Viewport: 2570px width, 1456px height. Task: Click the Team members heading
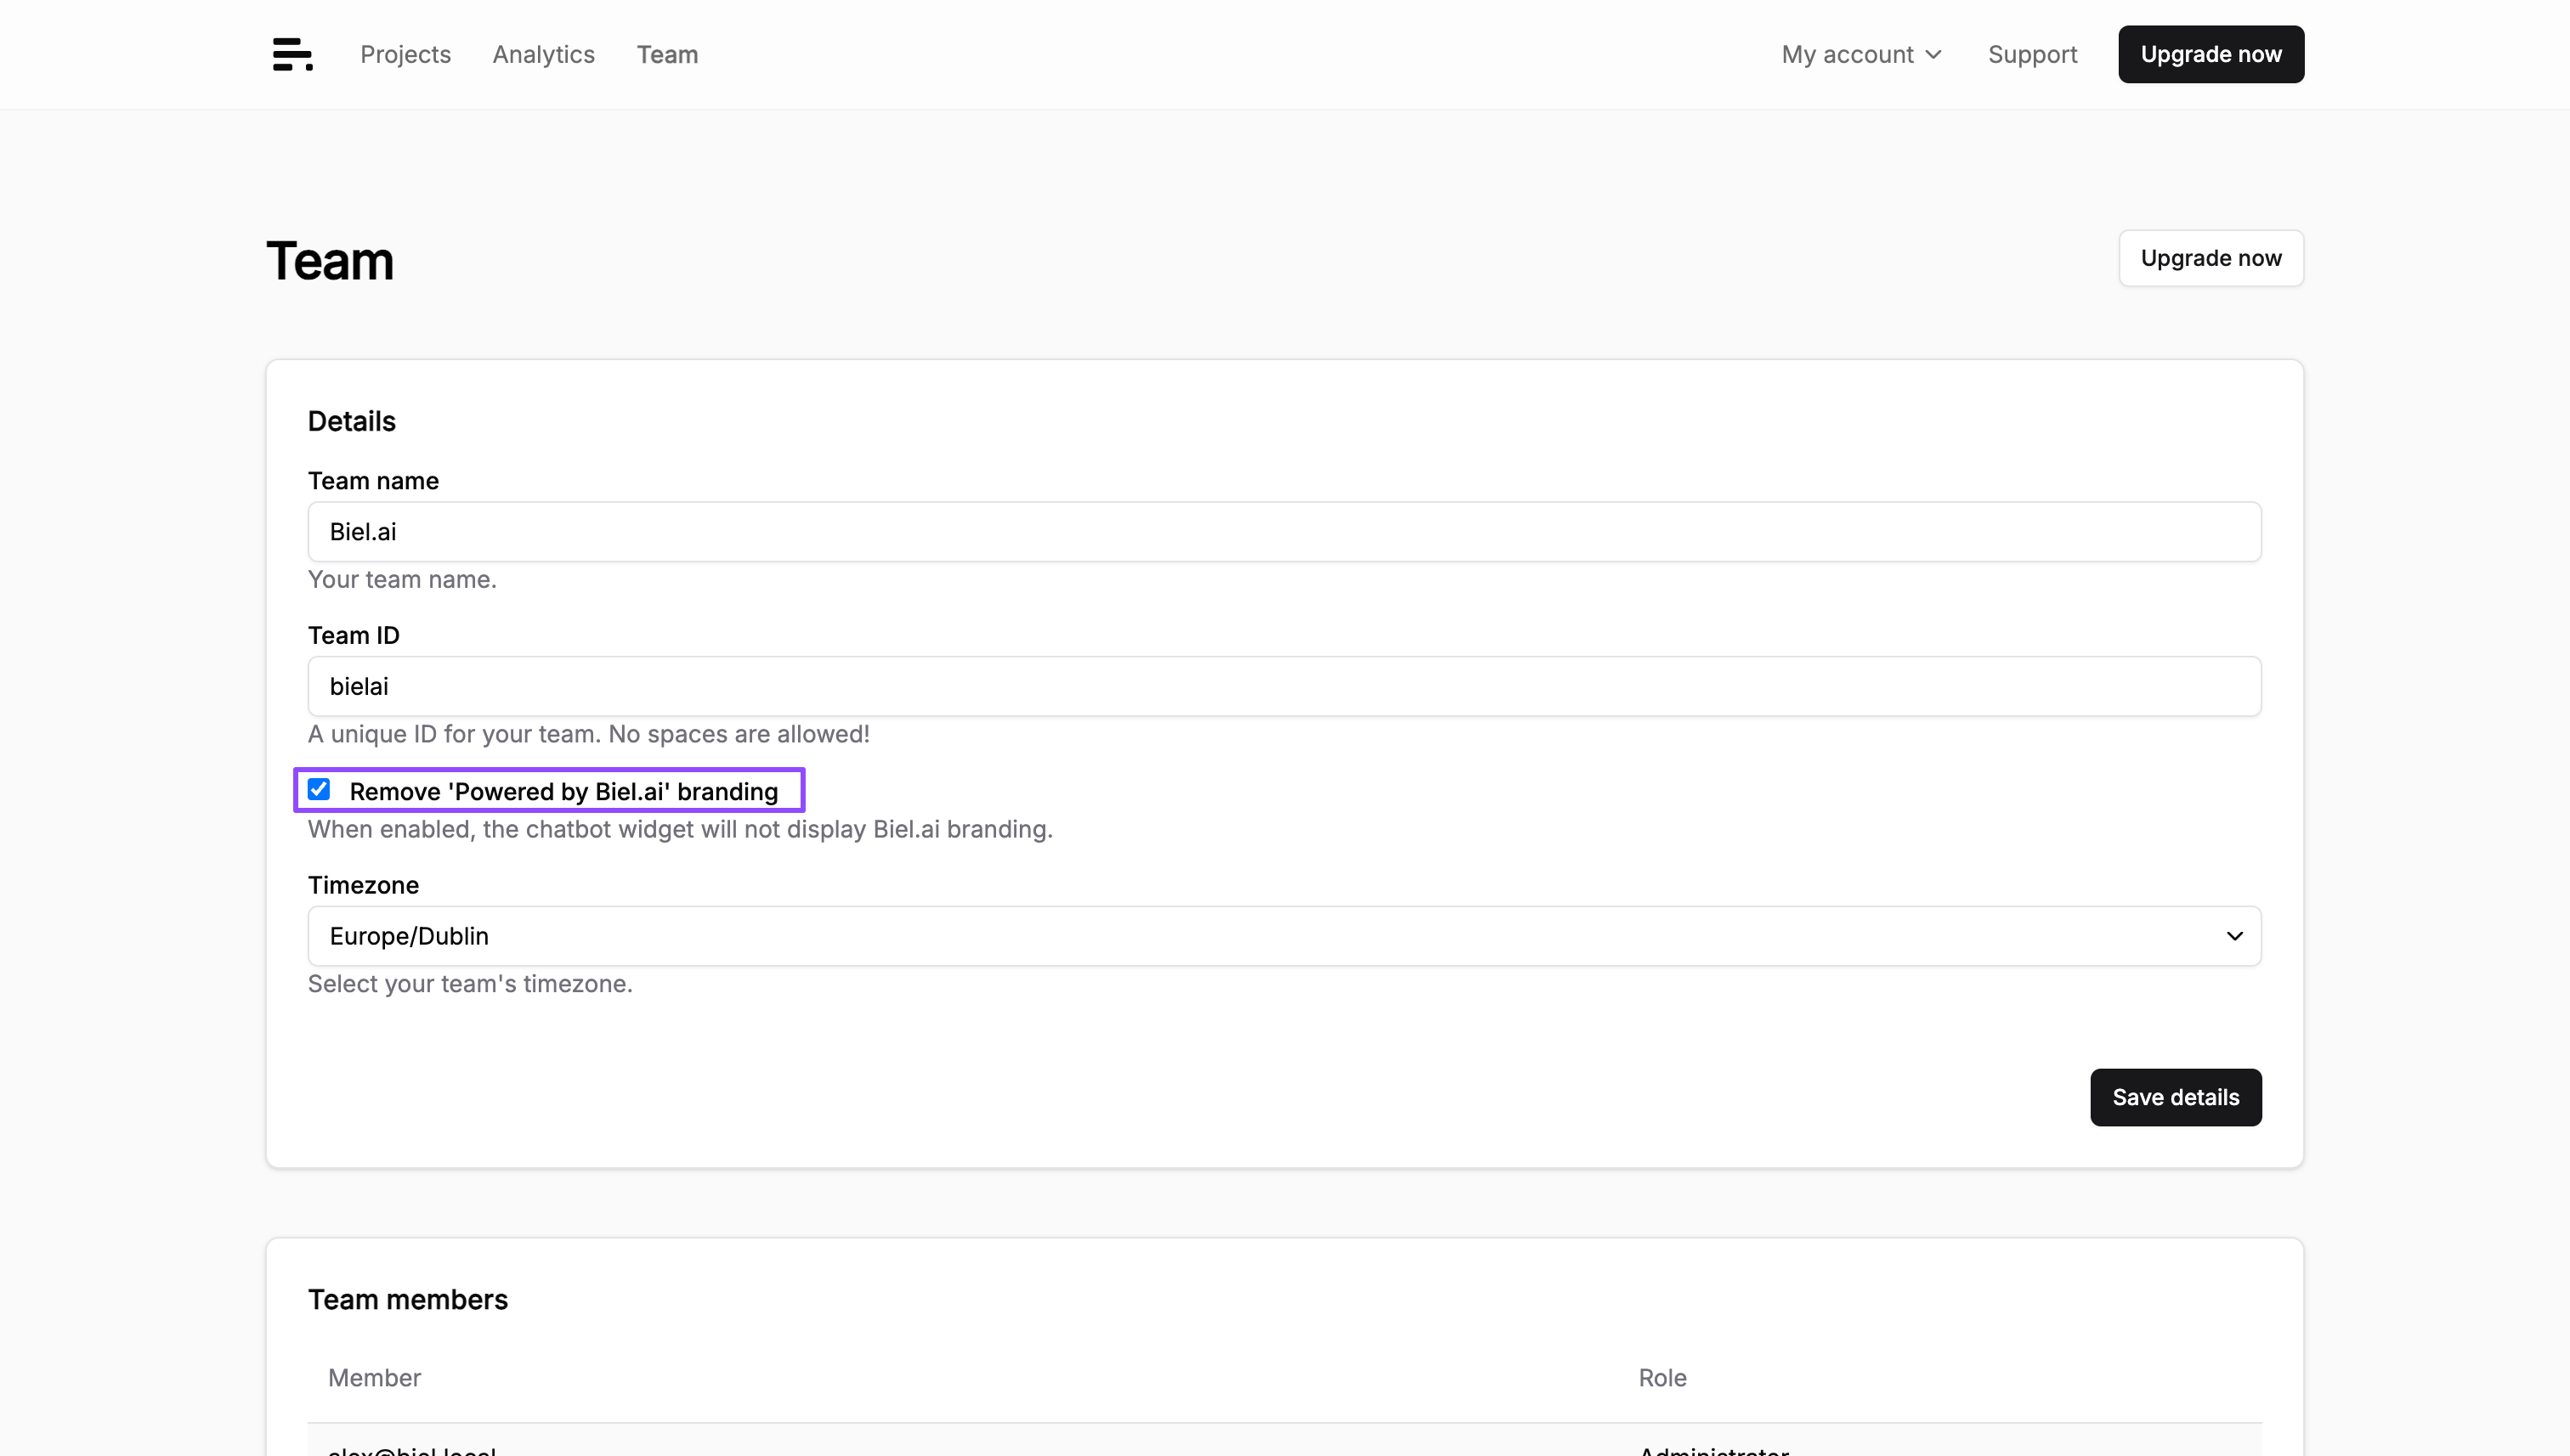tap(408, 1300)
